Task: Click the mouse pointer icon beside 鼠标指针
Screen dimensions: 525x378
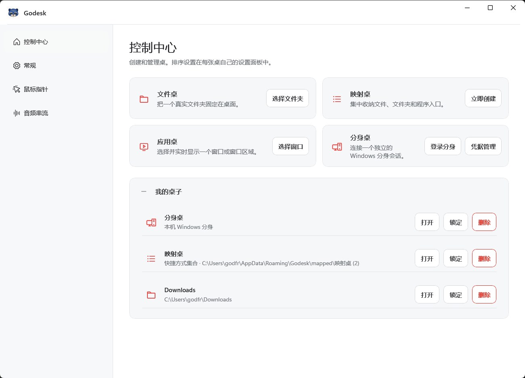Action: [17, 89]
